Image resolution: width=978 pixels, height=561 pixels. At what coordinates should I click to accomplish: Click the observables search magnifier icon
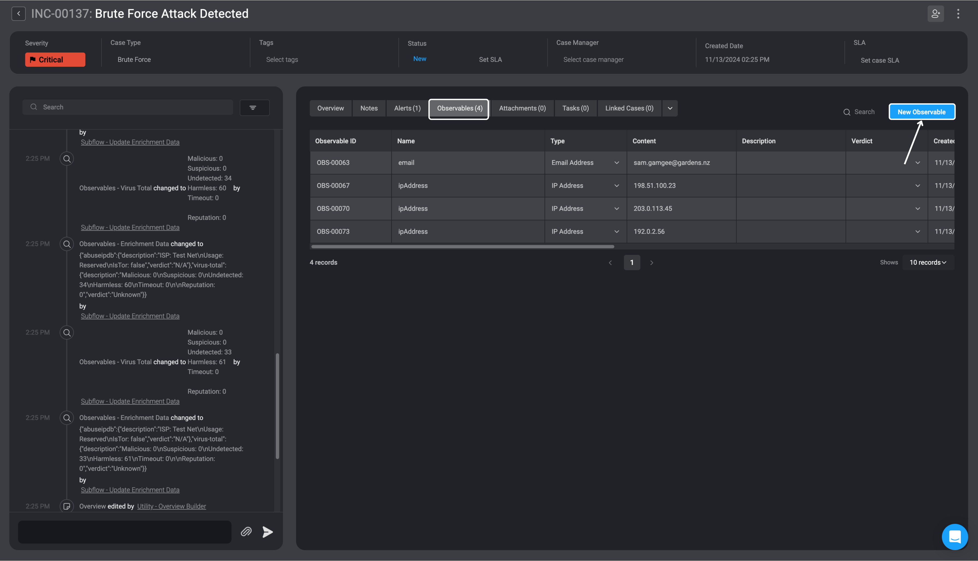[x=846, y=112]
